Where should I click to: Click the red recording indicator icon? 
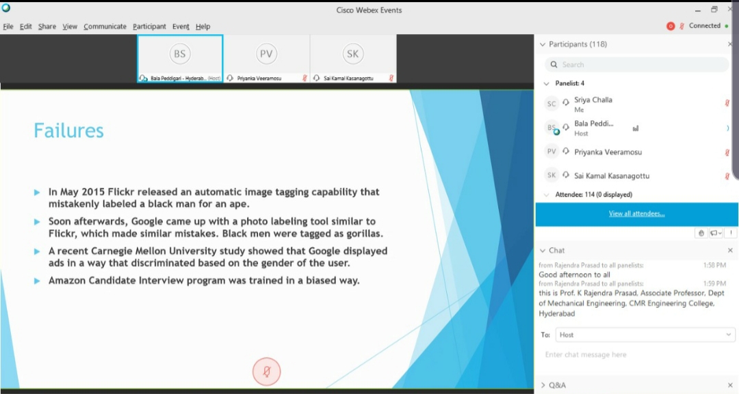(671, 26)
